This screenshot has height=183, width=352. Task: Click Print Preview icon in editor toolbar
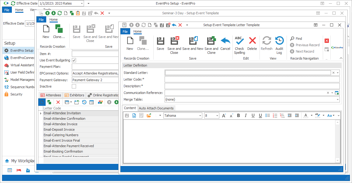point(141,116)
